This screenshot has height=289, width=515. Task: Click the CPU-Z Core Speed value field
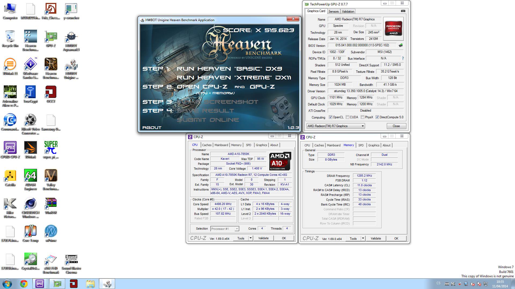(223, 204)
